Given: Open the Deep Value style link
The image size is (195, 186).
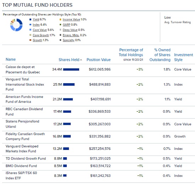Looking at the screenshot, I should (x=70, y=30).
